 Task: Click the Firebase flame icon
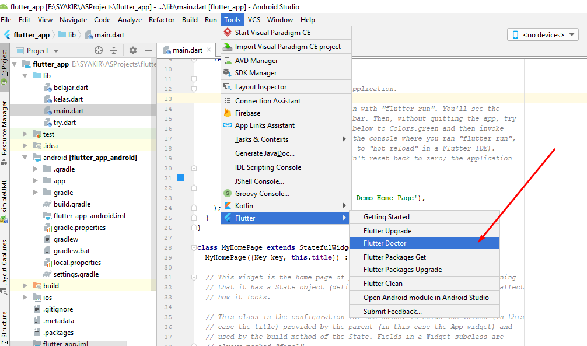tap(227, 113)
